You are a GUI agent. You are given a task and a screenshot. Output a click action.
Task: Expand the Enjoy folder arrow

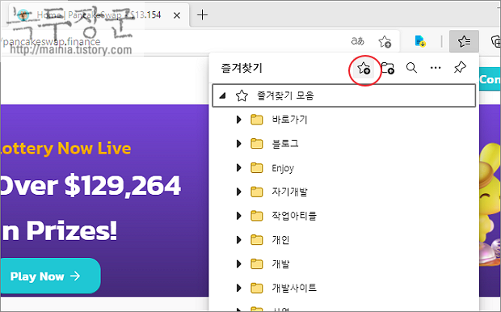pos(238,167)
